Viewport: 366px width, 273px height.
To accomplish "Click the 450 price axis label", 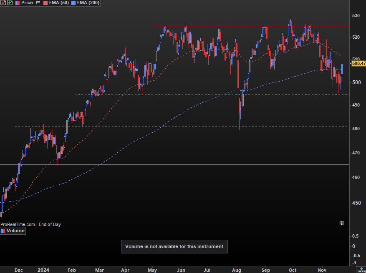I will (x=356, y=203).
